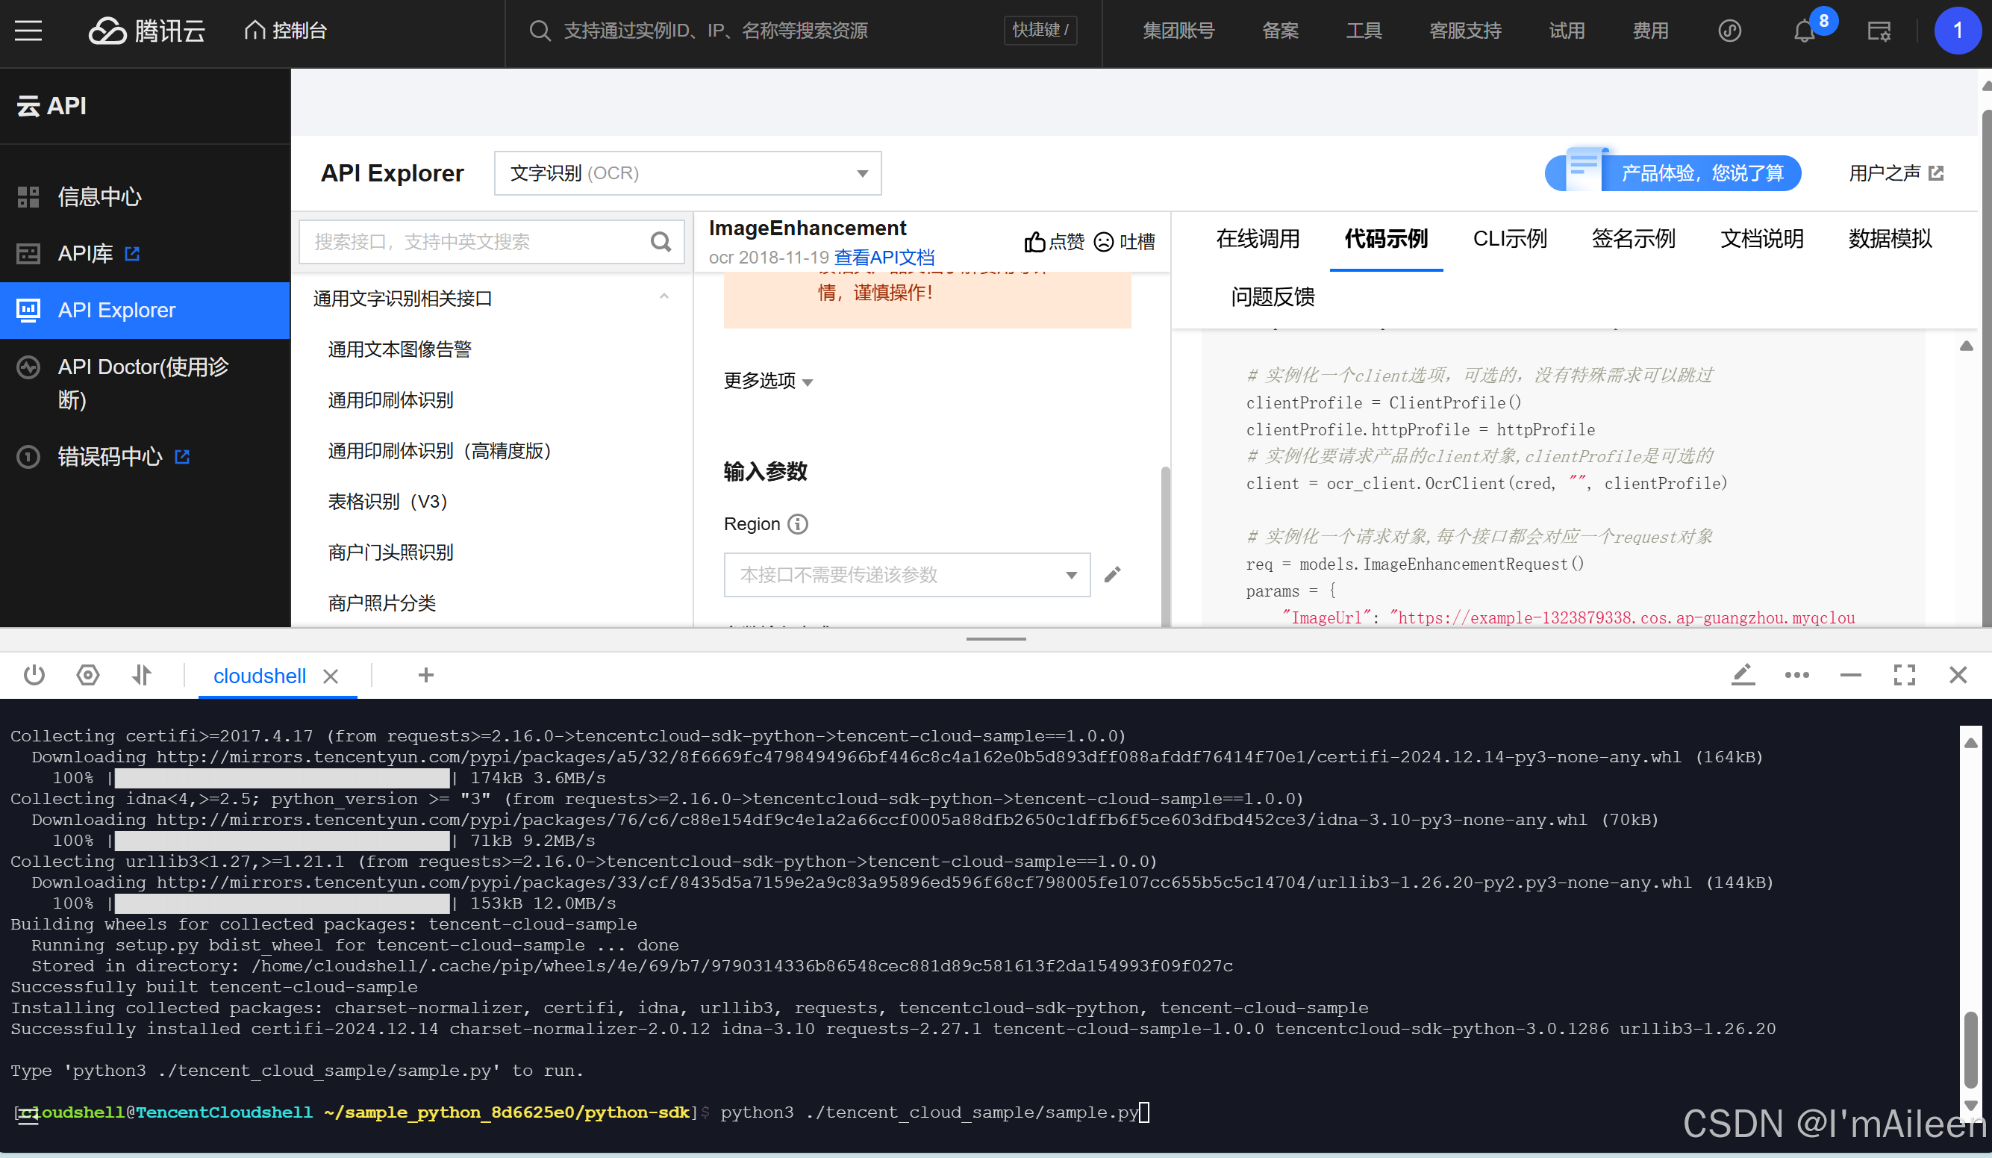The image size is (1992, 1158).
Task: Open the 文字识别 (OCR) product dropdown
Action: coord(687,173)
